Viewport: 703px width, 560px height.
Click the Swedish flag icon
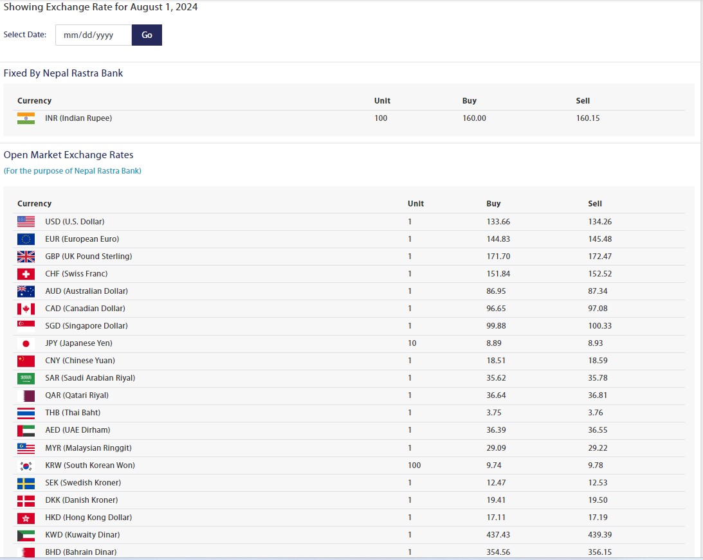click(x=26, y=483)
